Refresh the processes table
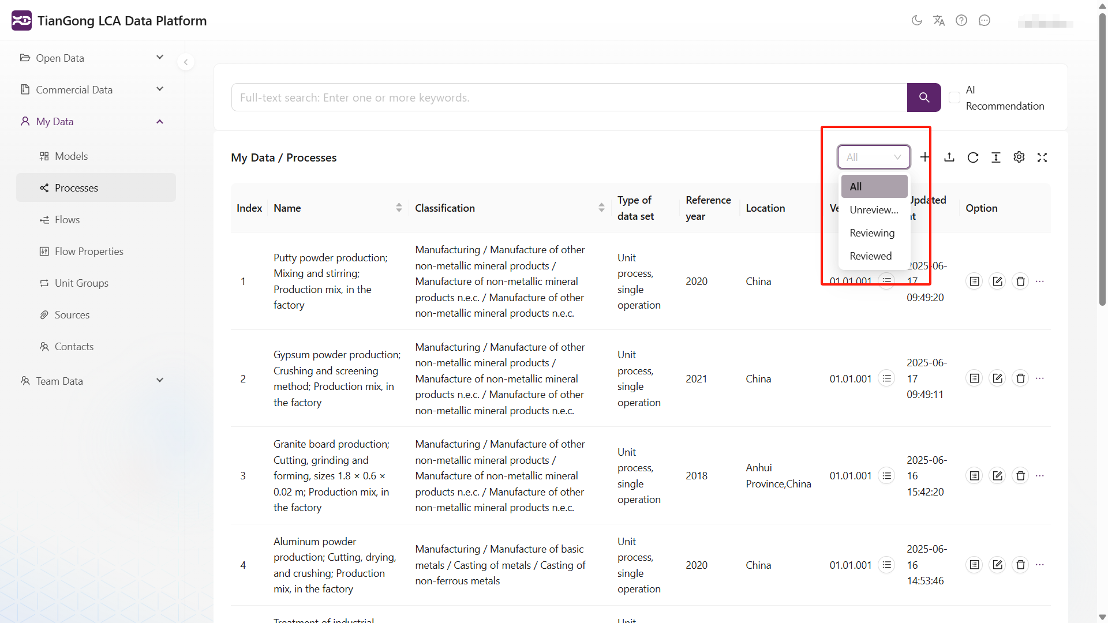The image size is (1108, 623). pyautogui.click(x=973, y=157)
